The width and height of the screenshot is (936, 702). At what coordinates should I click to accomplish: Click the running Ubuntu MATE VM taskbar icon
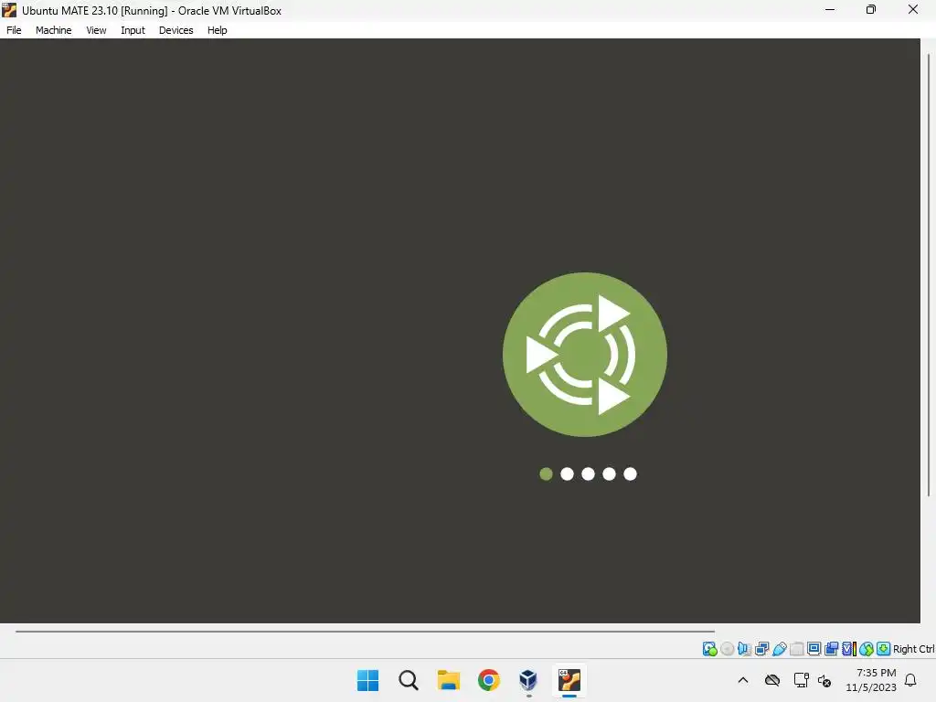point(569,680)
